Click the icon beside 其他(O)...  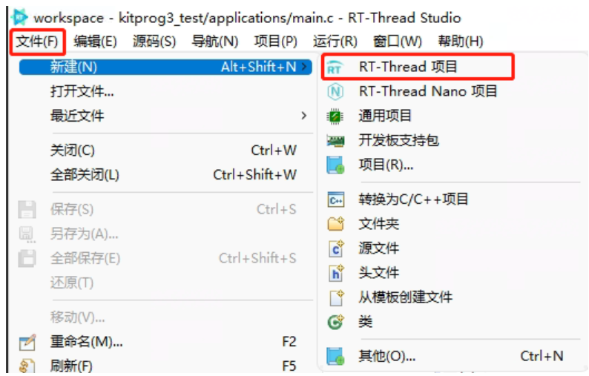point(335,356)
